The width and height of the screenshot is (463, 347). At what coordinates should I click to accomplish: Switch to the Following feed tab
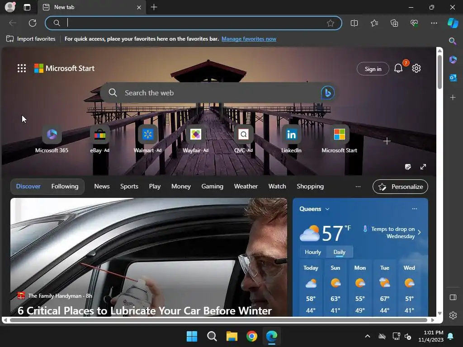(x=65, y=186)
